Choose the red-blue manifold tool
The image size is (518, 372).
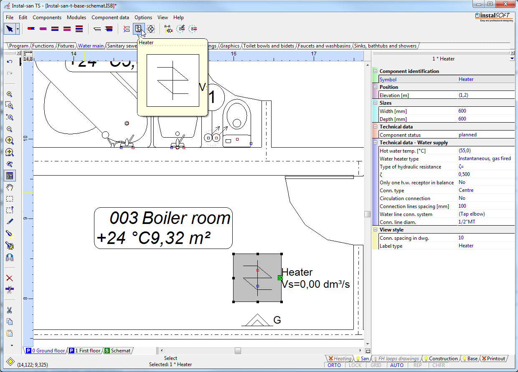[109, 29]
